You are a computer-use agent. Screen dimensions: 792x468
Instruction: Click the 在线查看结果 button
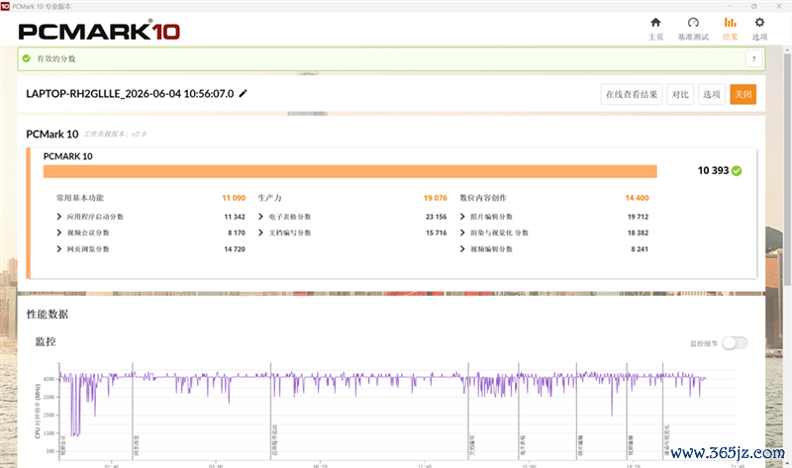coord(632,94)
